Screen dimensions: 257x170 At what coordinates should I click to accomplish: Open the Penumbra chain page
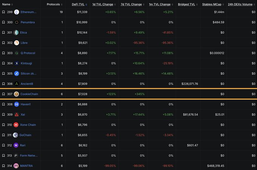pyautogui.click(x=28, y=22)
